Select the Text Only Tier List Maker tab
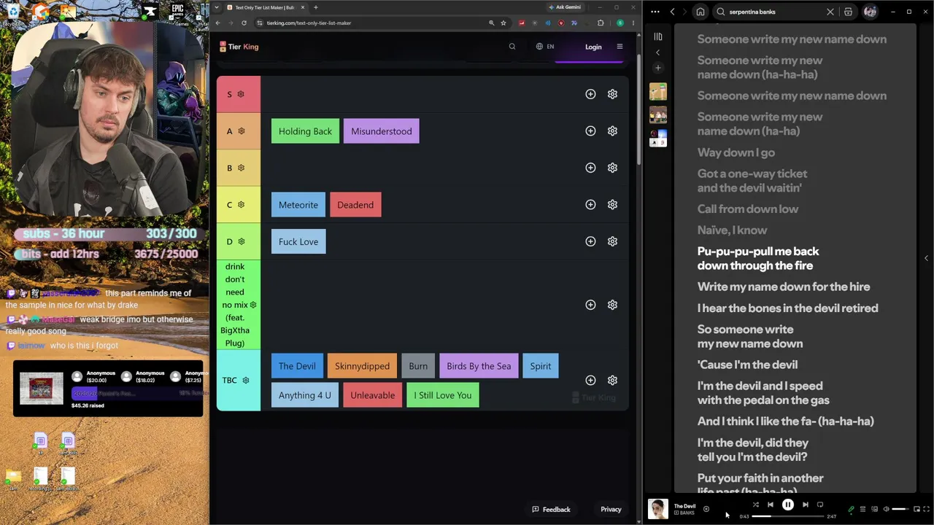Image resolution: width=934 pixels, height=525 pixels. pyautogui.click(x=266, y=7)
